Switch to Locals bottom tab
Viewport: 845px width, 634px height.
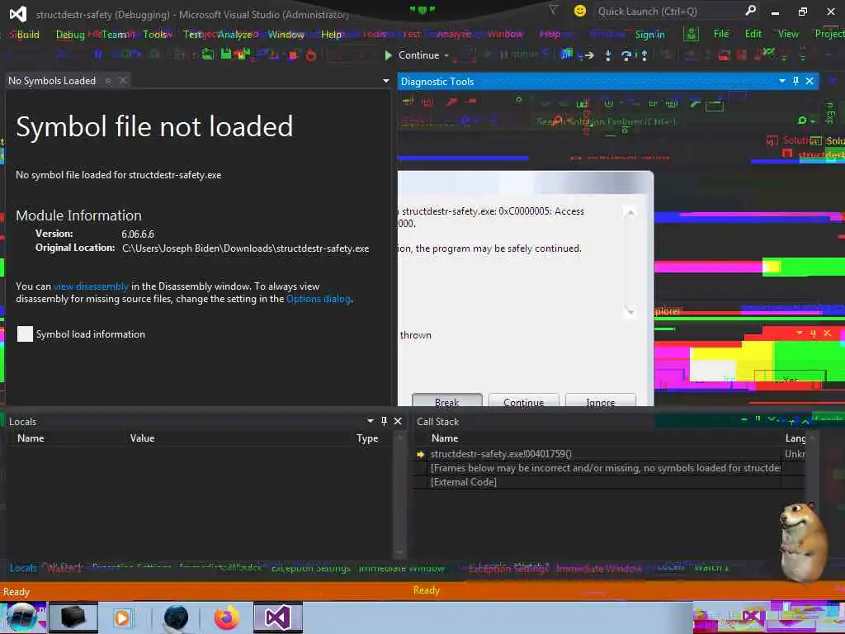click(x=23, y=568)
